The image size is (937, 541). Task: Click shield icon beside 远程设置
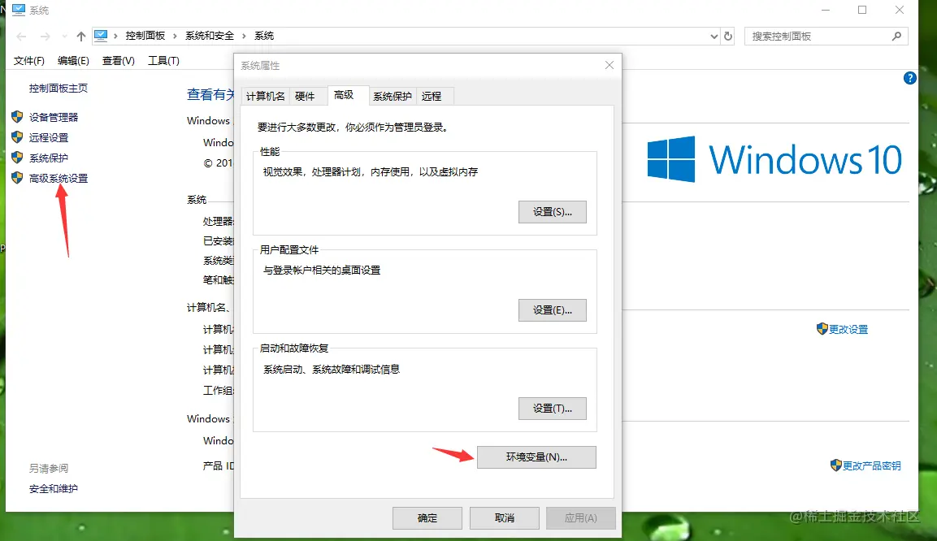[x=17, y=136]
